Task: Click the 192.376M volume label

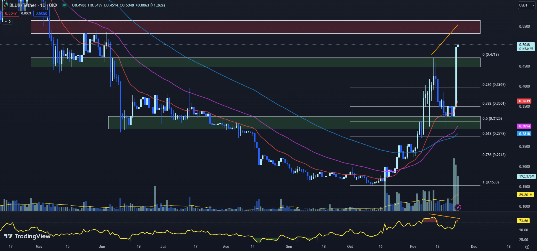Action: point(527,176)
